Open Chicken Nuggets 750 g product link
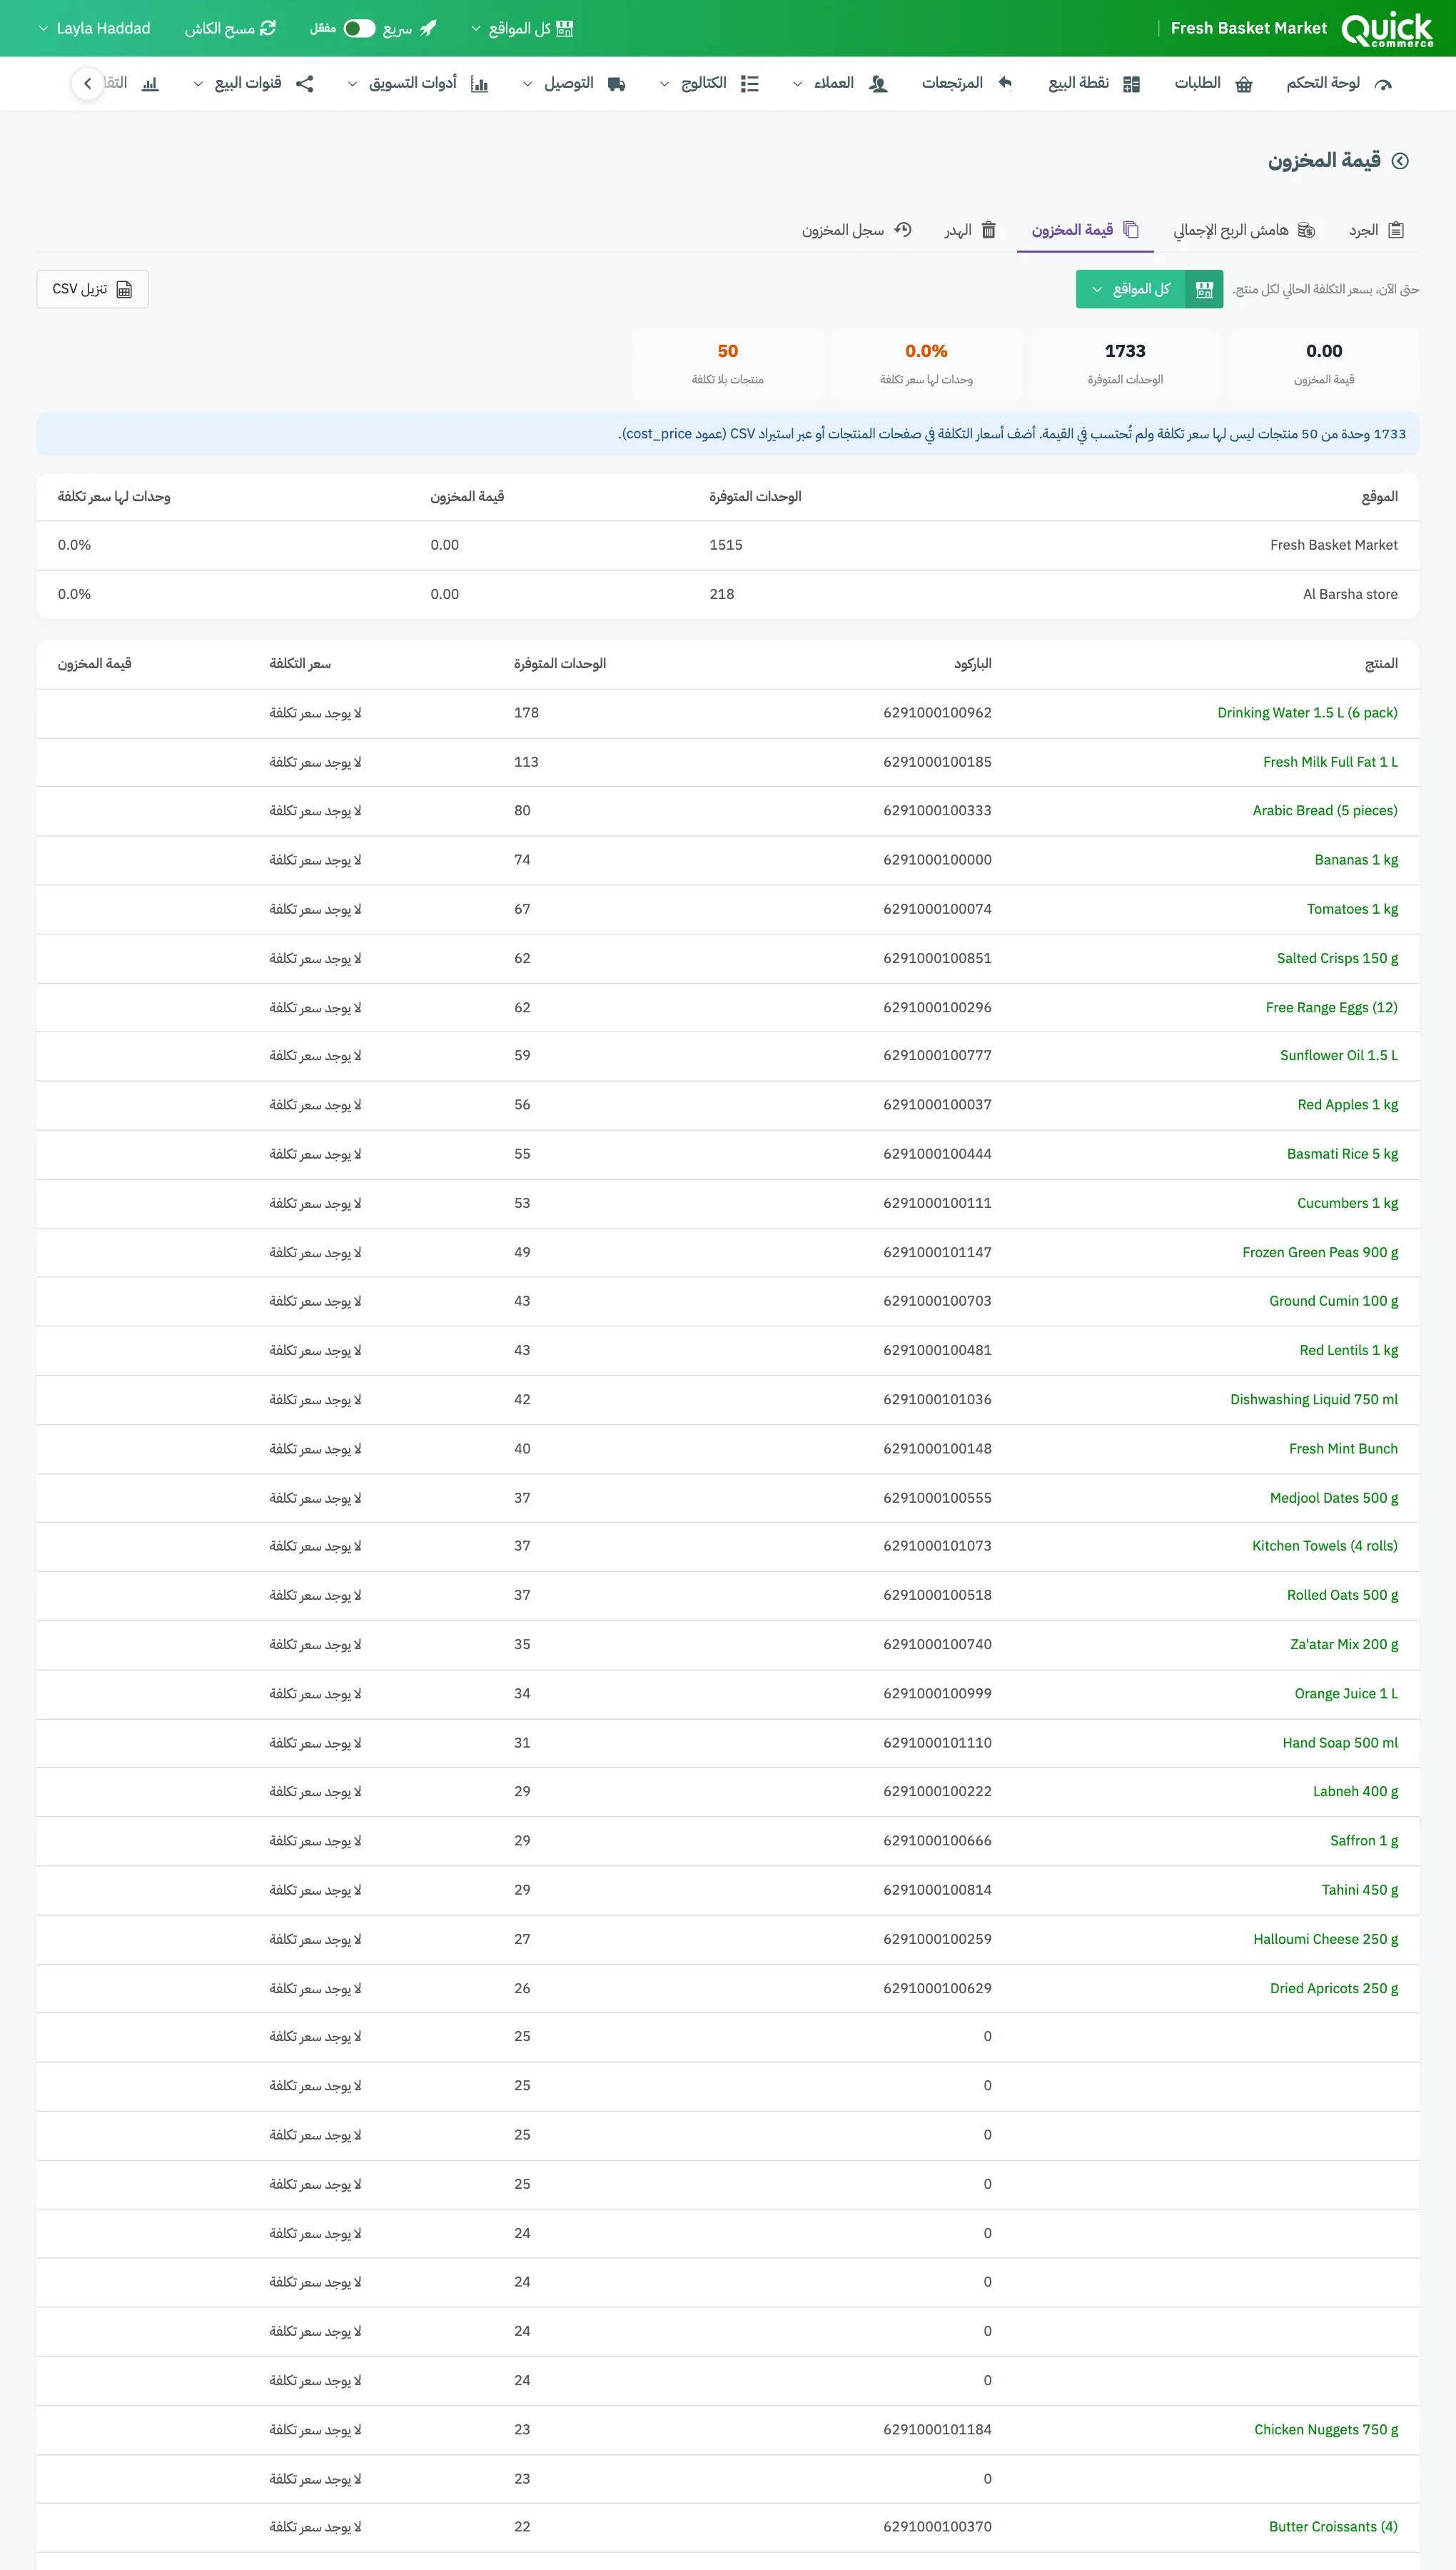This screenshot has width=1456, height=2570. [x=1326, y=2430]
